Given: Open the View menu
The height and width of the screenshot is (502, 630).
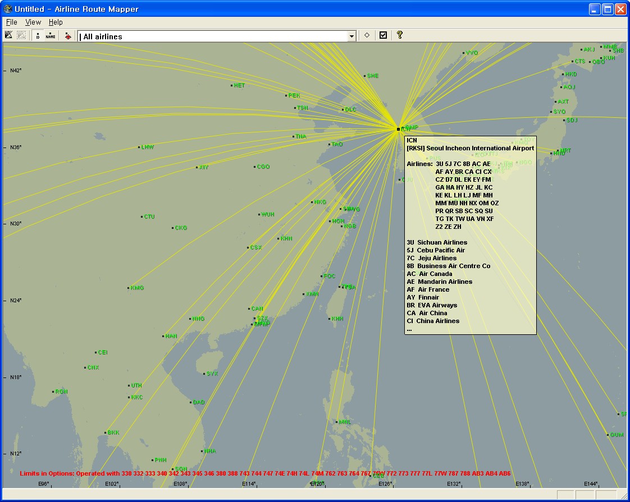Looking at the screenshot, I should [33, 22].
